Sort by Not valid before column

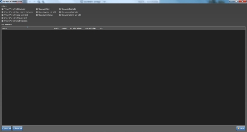click(77, 28)
